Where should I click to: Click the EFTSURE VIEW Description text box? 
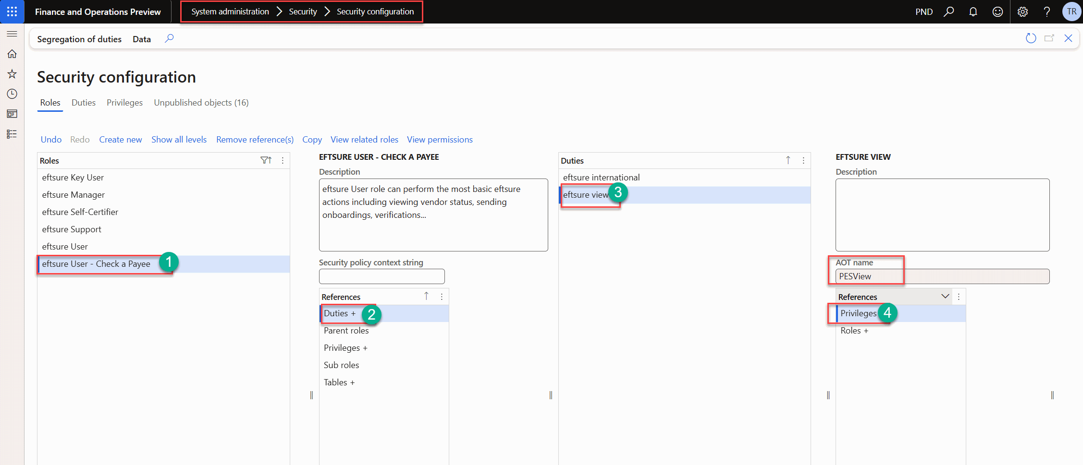click(x=942, y=215)
